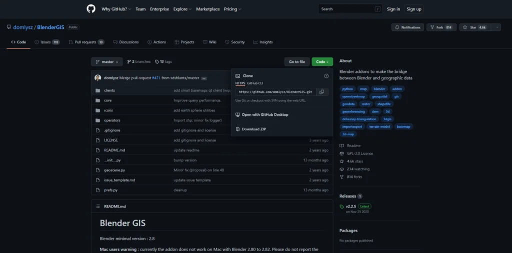Screen dimensions: 512x253
Task: Click the file icon beside geoscene.py
Action: [x=97, y=170]
